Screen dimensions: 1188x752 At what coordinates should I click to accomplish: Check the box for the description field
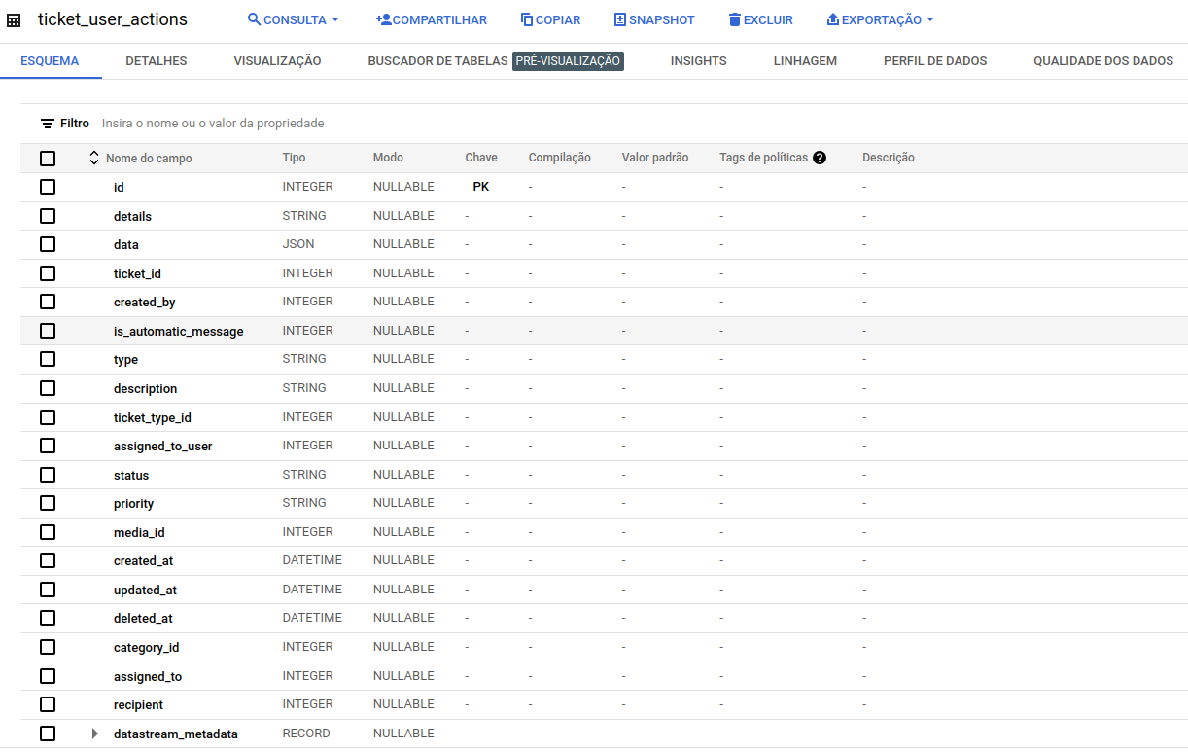pyautogui.click(x=48, y=388)
